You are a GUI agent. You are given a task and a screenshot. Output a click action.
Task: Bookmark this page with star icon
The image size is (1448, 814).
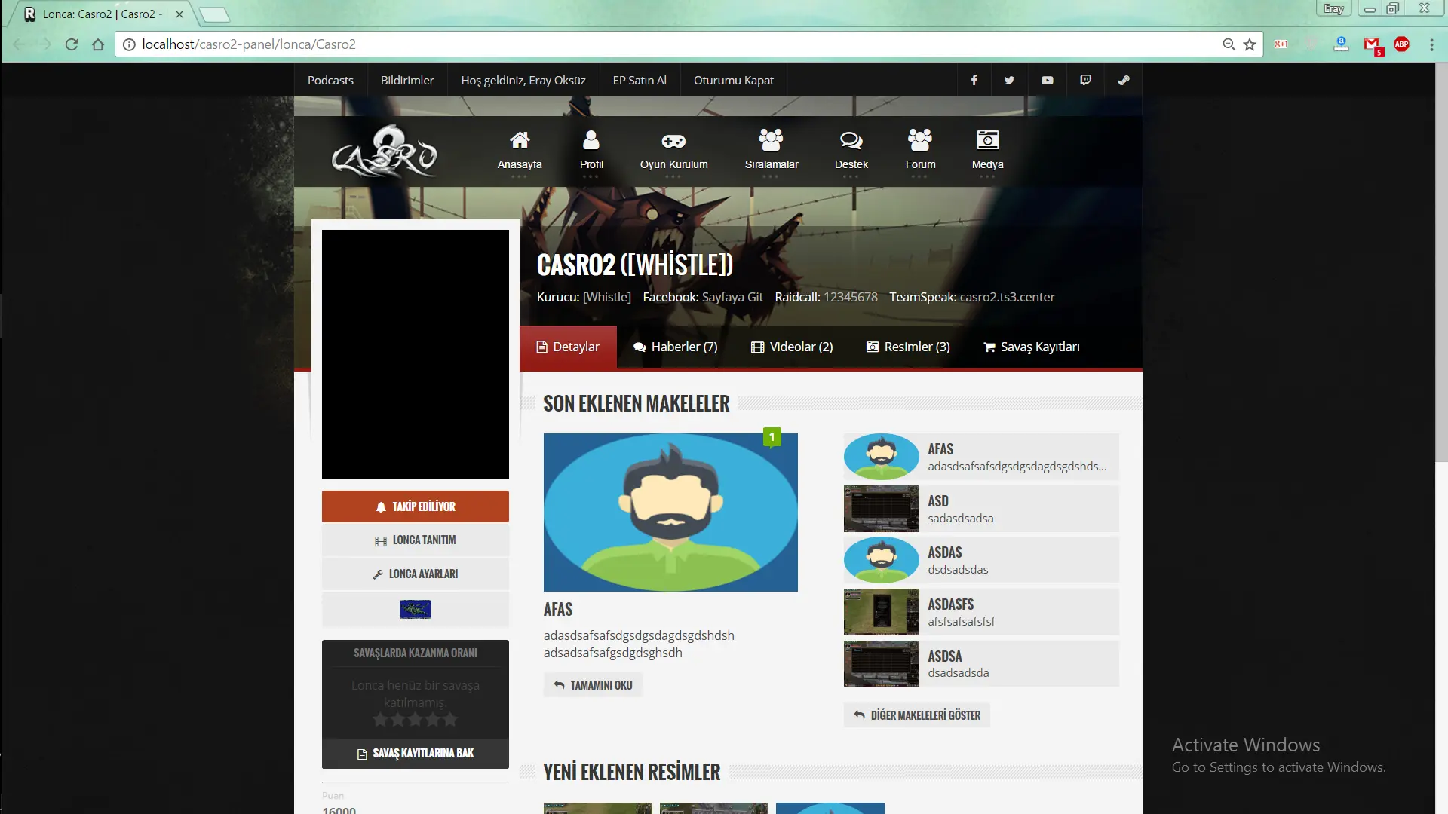(x=1250, y=44)
